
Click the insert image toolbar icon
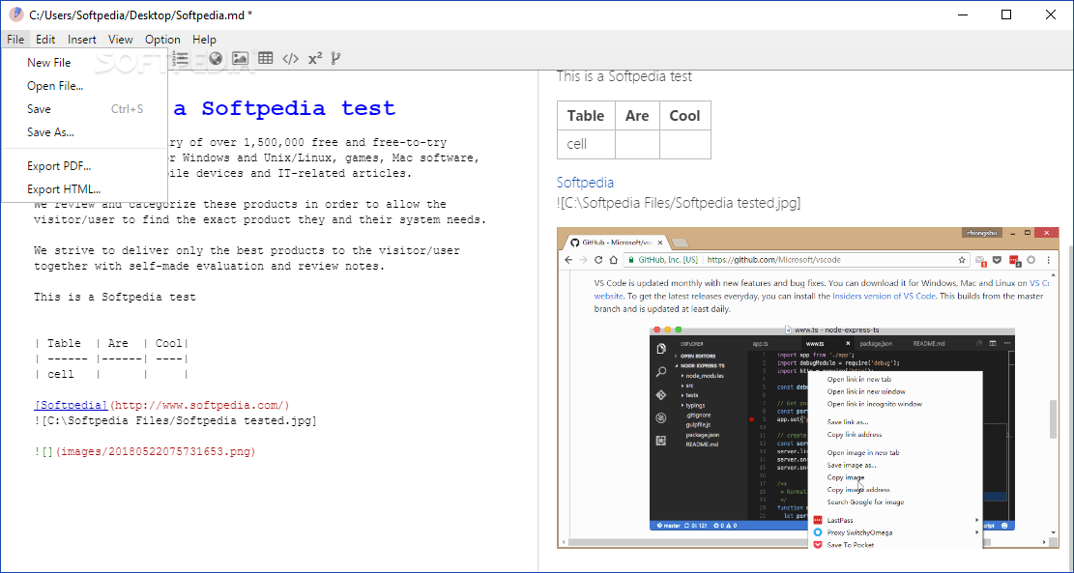tap(241, 59)
